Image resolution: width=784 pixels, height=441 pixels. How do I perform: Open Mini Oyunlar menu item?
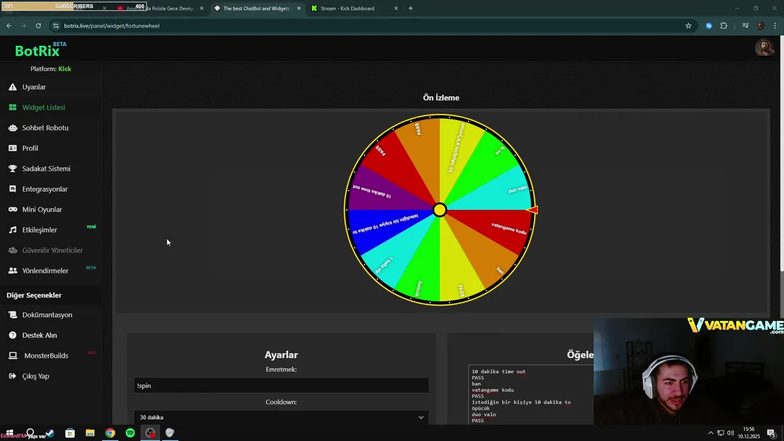(x=42, y=209)
